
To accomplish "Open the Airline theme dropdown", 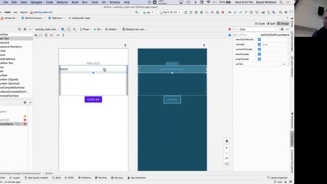I will [112, 30].
